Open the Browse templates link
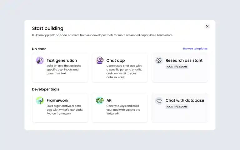 click(x=195, y=48)
